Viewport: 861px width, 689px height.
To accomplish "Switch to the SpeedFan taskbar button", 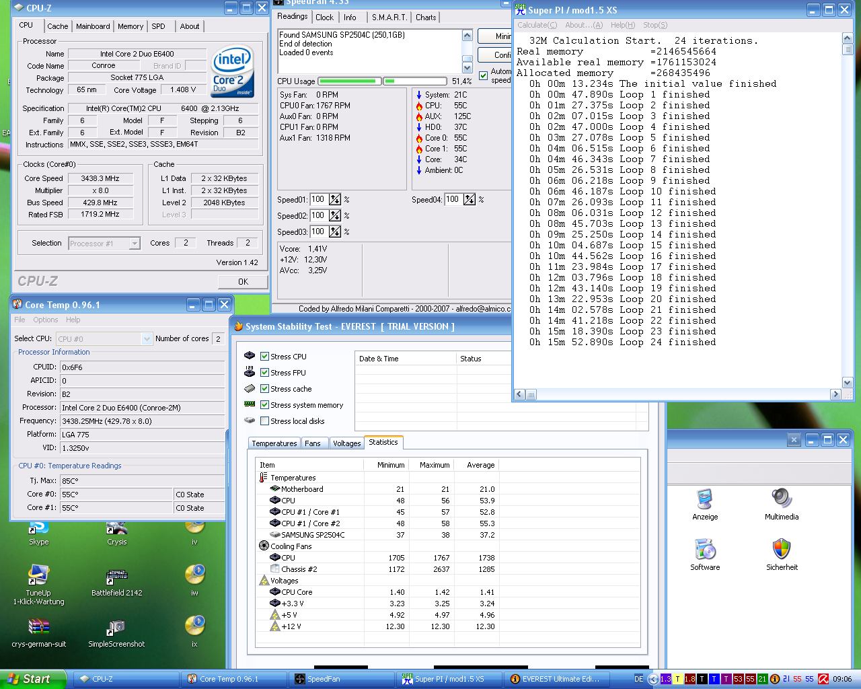I will coord(341,679).
